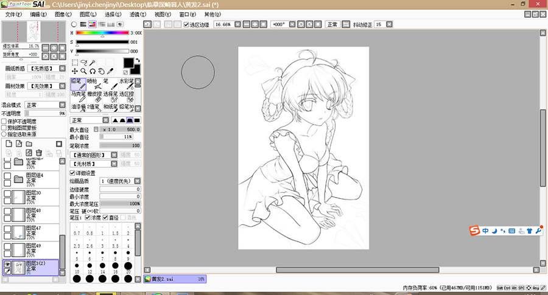Show the RGB slider panel icon
548x295 pixels.
83,24
